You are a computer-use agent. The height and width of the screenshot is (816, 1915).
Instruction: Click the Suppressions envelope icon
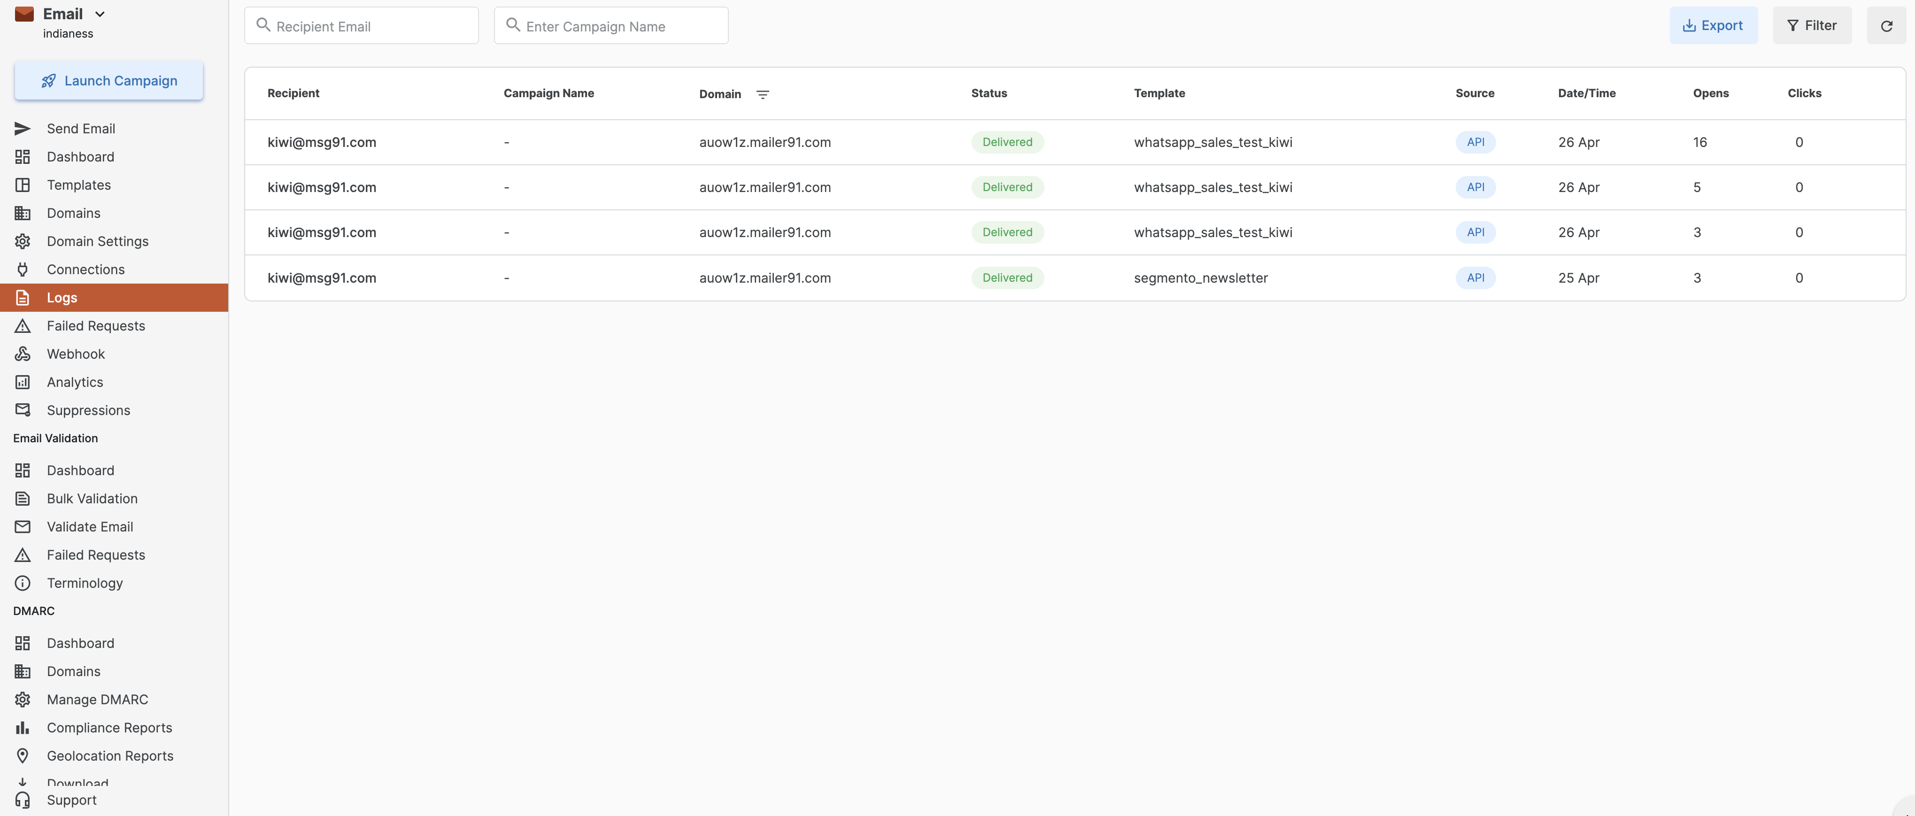tap(22, 410)
